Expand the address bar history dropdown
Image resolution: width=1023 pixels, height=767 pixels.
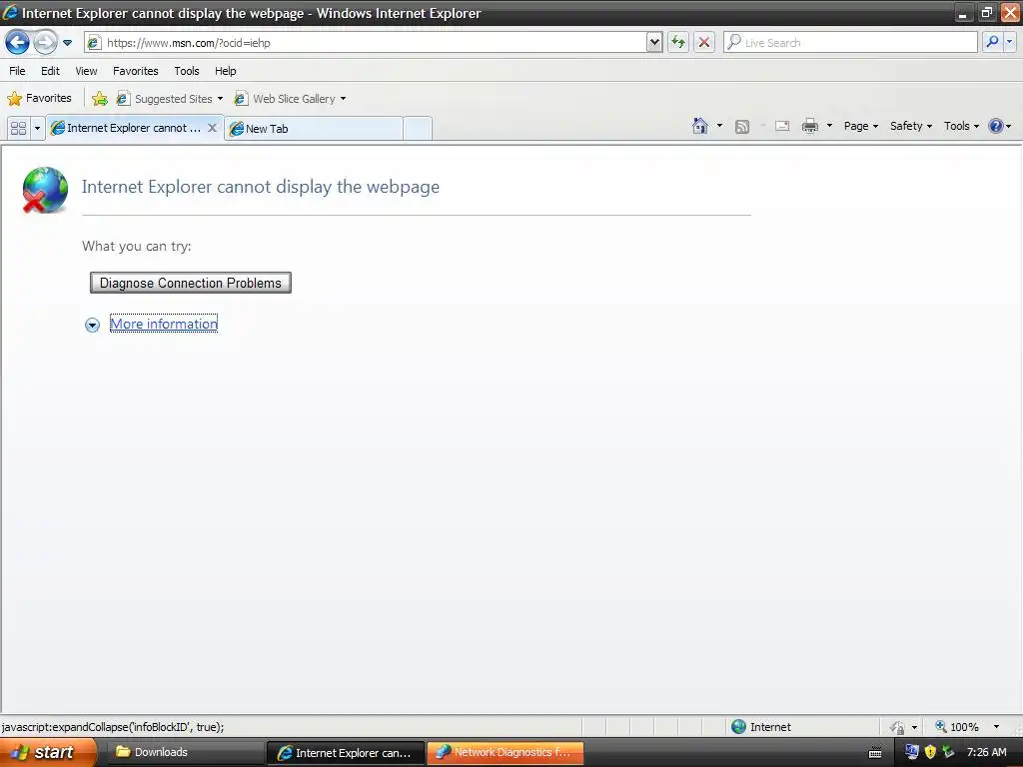click(654, 43)
